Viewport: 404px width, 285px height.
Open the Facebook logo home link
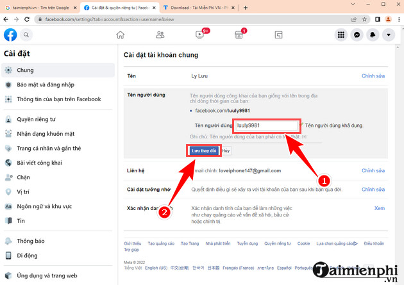click(10, 35)
